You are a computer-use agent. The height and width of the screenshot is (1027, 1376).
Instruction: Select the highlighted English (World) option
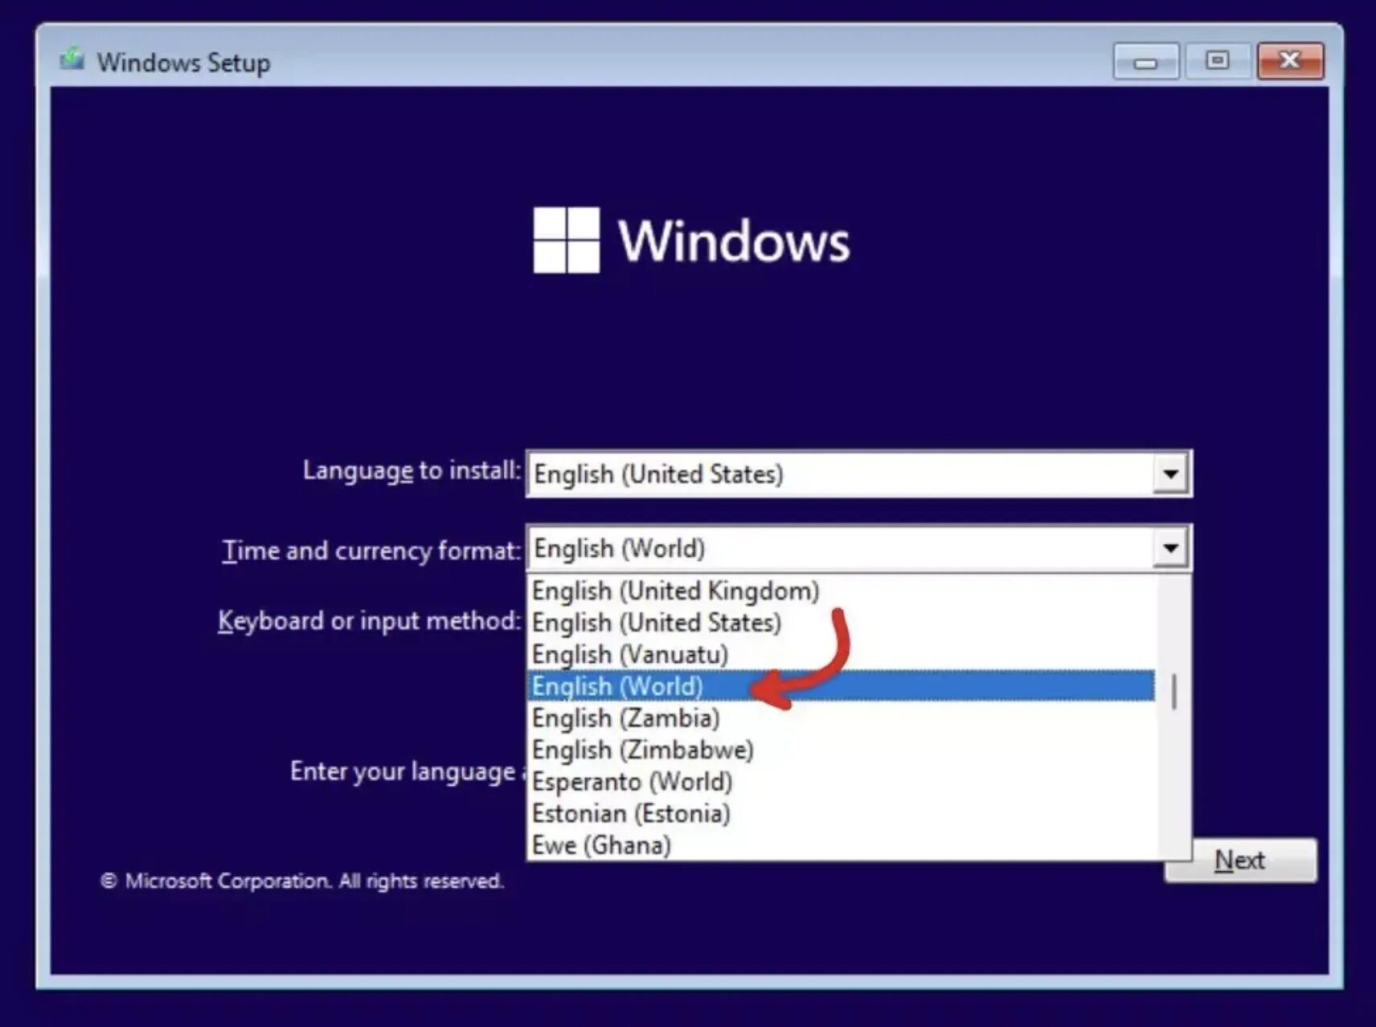[x=842, y=686]
